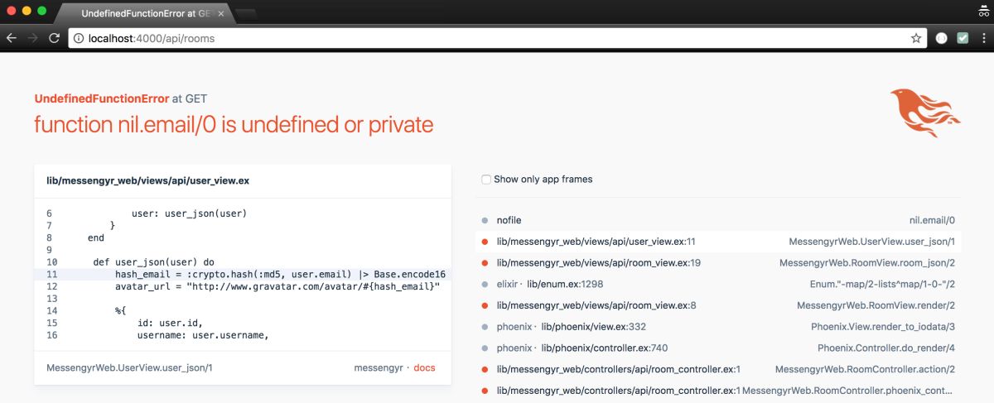
Task: Click Enum map function name in the stack
Action: tap(883, 284)
